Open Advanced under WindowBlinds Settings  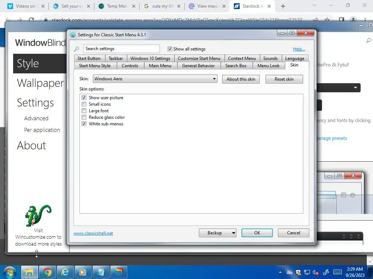tap(36, 118)
